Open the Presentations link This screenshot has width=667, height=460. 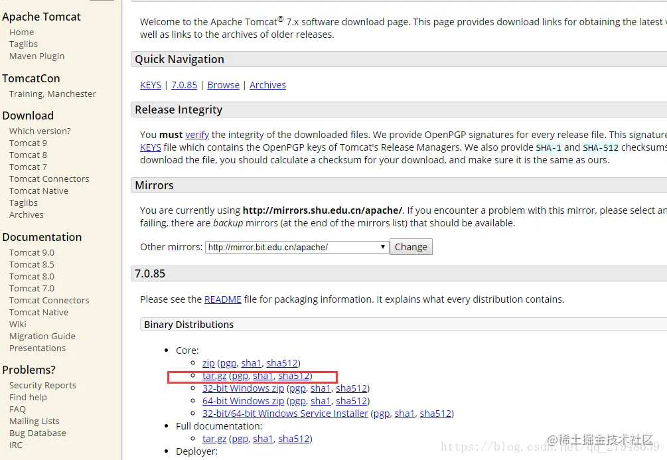click(x=37, y=348)
